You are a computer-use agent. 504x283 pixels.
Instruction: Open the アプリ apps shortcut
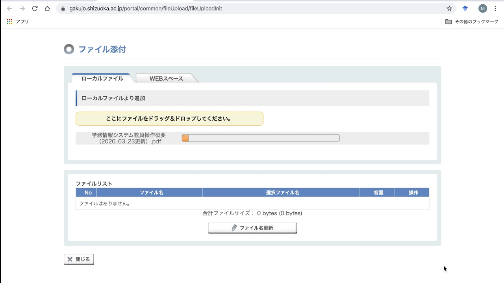pos(18,22)
